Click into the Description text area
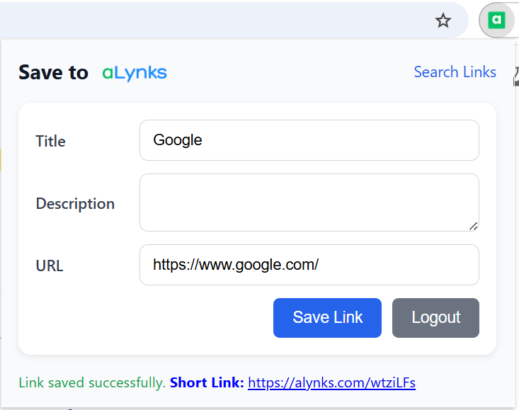519x410 pixels. coord(309,202)
